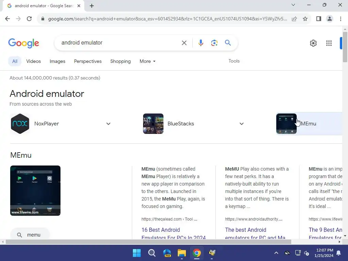Image resolution: width=348 pixels, height=261 pixels.
Task: Open the bee app in taskbar
Action: point(212,253)
